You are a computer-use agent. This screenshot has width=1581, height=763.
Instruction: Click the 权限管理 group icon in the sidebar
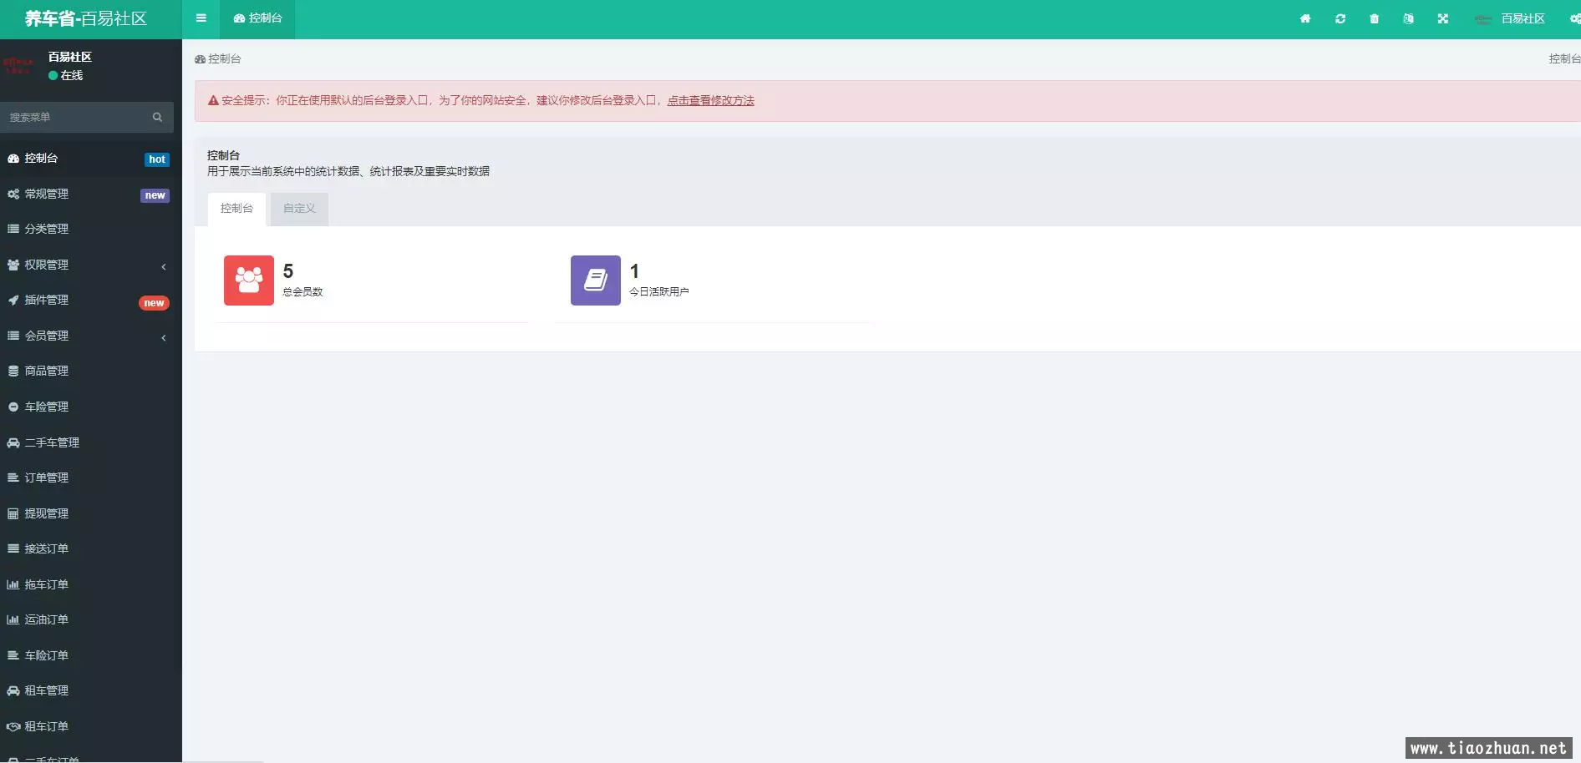13,265
